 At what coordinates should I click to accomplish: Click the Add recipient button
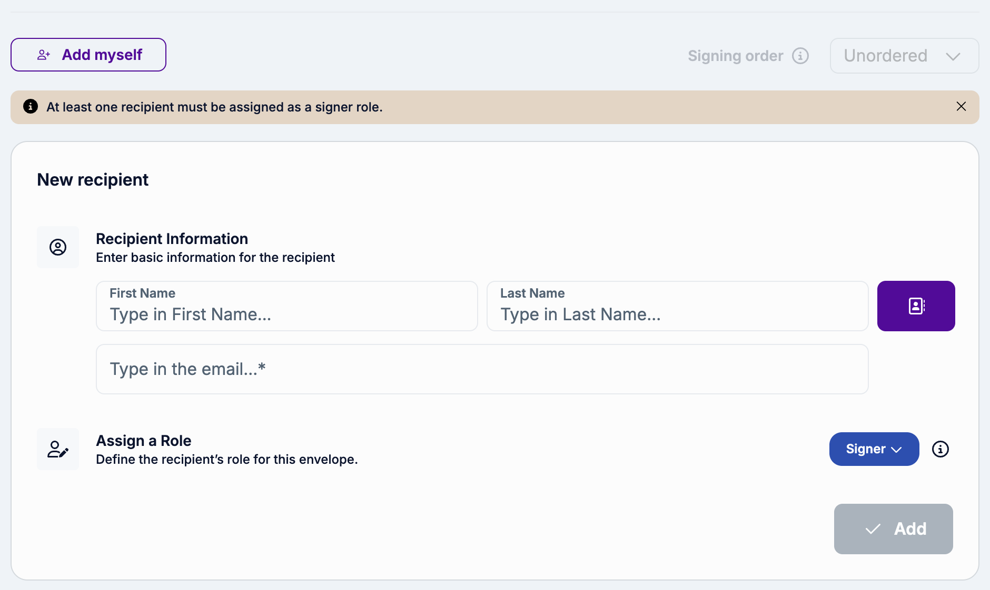(893, 529)
